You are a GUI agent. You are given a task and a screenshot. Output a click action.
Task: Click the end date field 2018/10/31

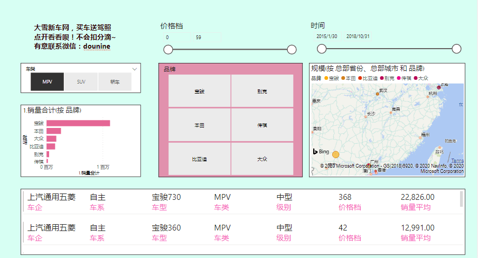tap(358, 36)
